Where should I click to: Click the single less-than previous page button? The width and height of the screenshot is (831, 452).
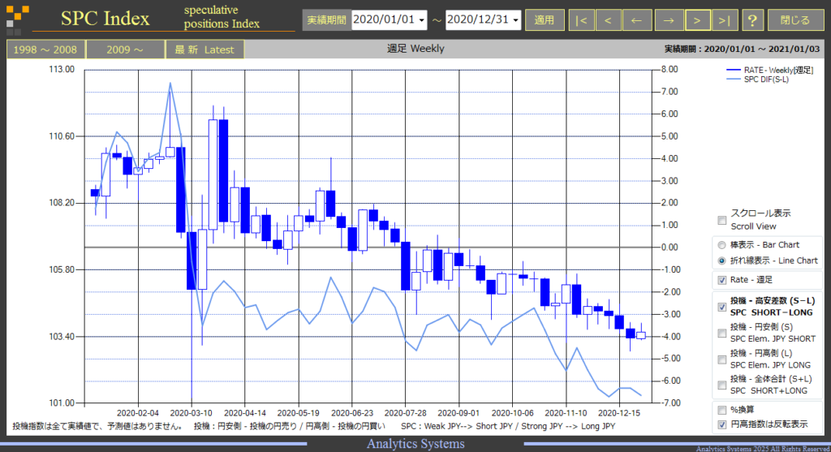tap(609, 20)
